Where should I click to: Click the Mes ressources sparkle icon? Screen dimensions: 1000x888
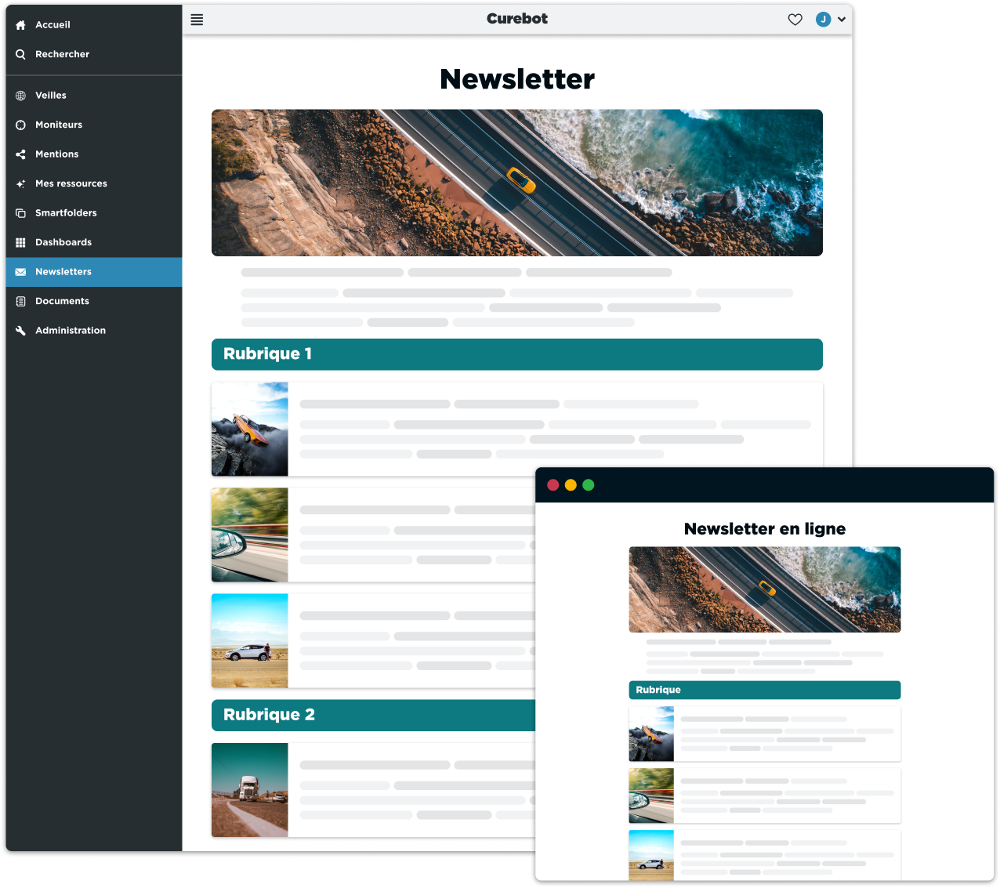pyautogui.click(x=20, y=183)
